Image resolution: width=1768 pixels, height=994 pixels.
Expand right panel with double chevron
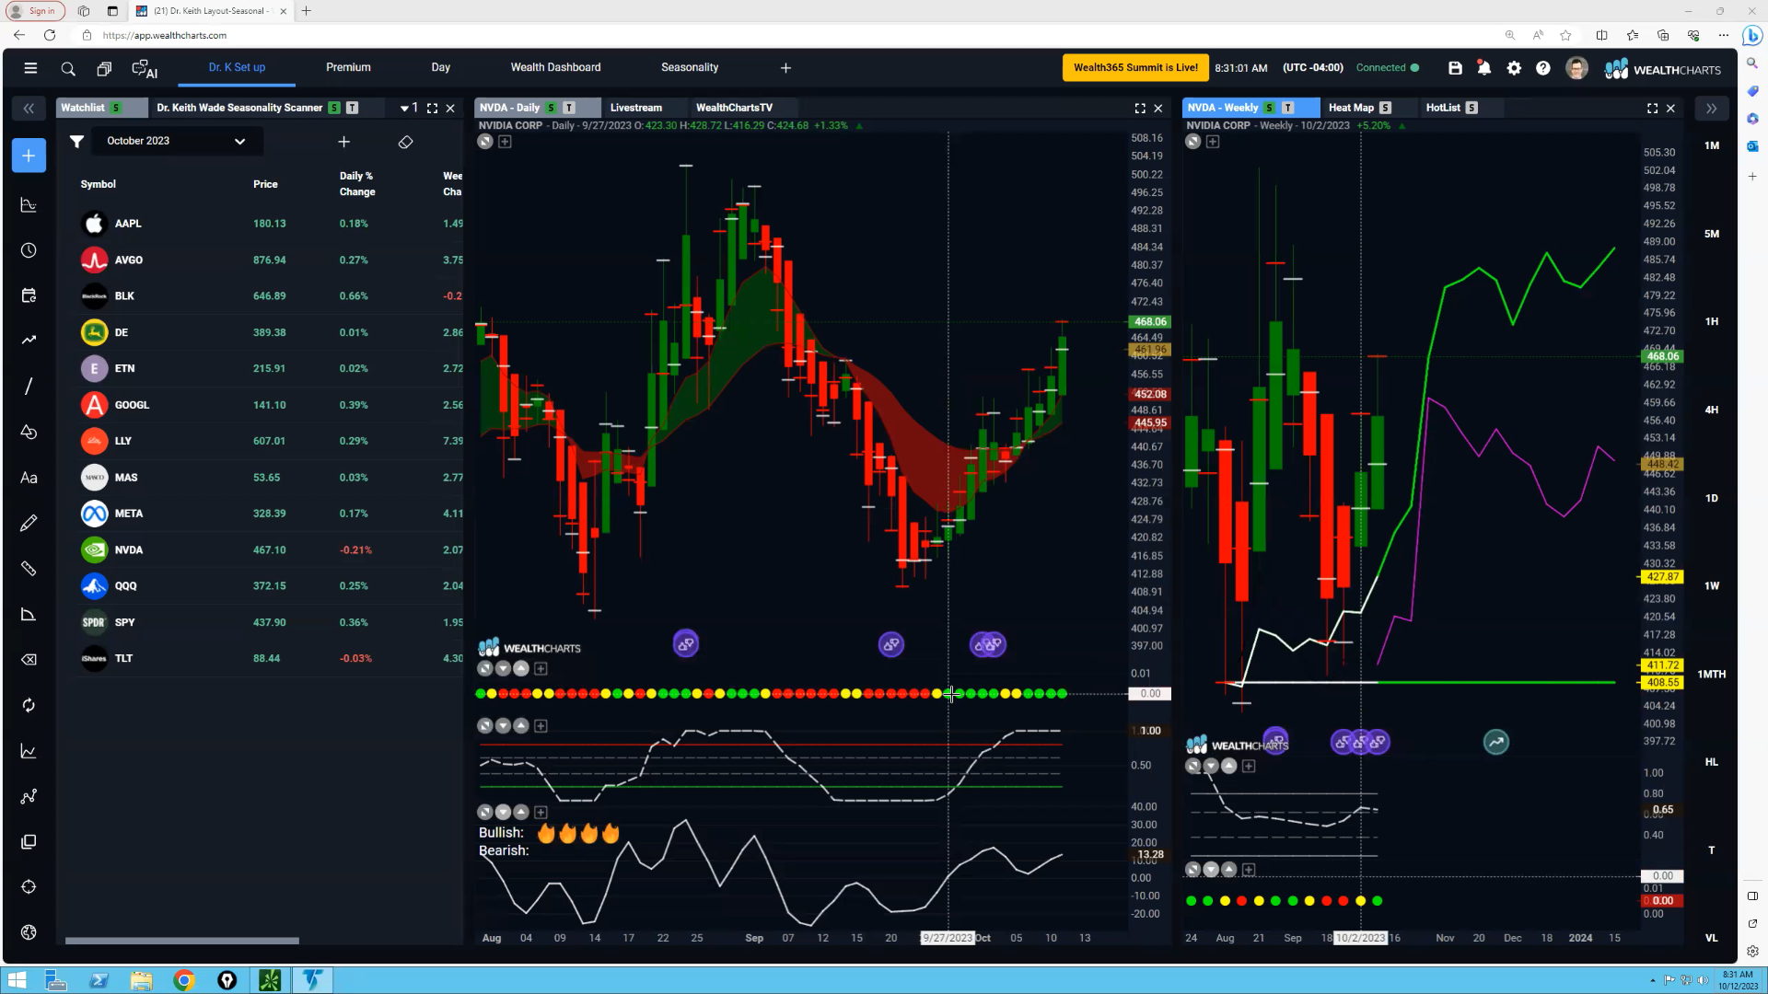point(1711,108)
